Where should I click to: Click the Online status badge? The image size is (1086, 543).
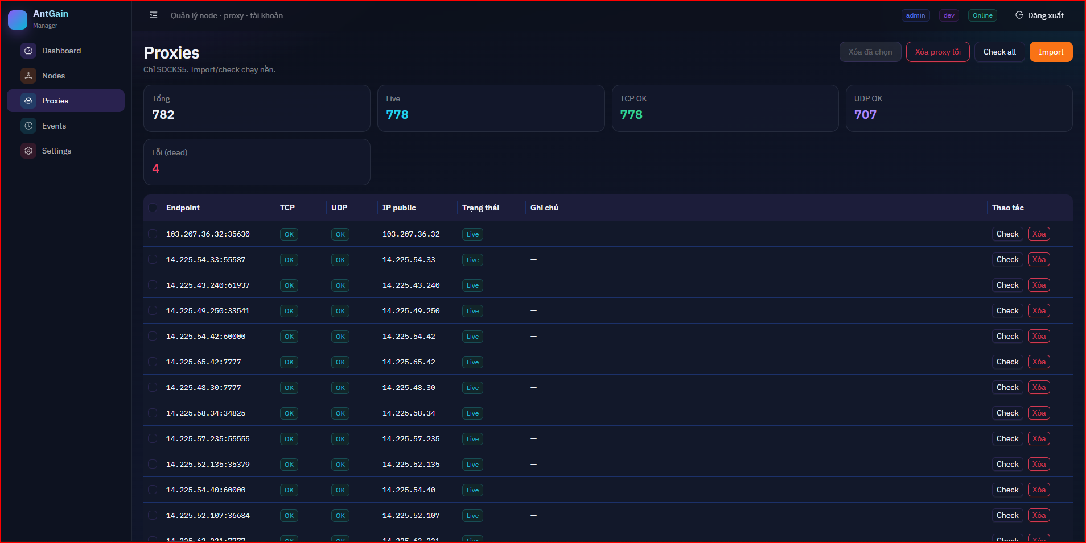pyautogui.click(x=982, y=15)
